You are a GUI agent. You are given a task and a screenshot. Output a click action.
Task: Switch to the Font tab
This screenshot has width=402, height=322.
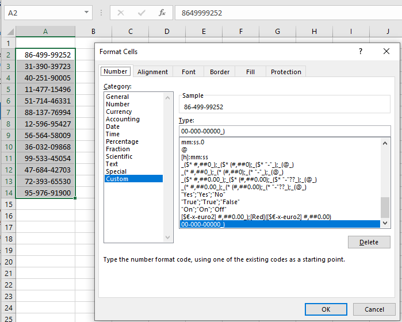coord(189,72)
